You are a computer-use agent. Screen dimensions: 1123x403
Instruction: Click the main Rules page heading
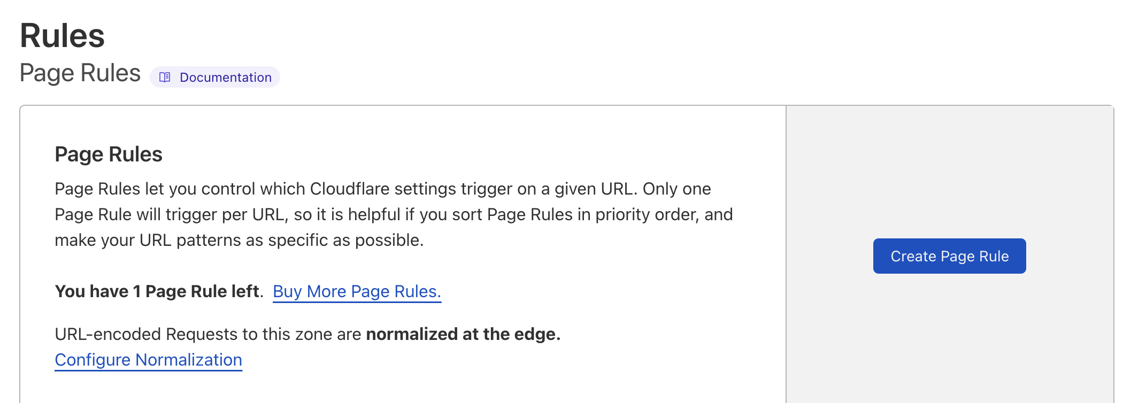[62, 36]
